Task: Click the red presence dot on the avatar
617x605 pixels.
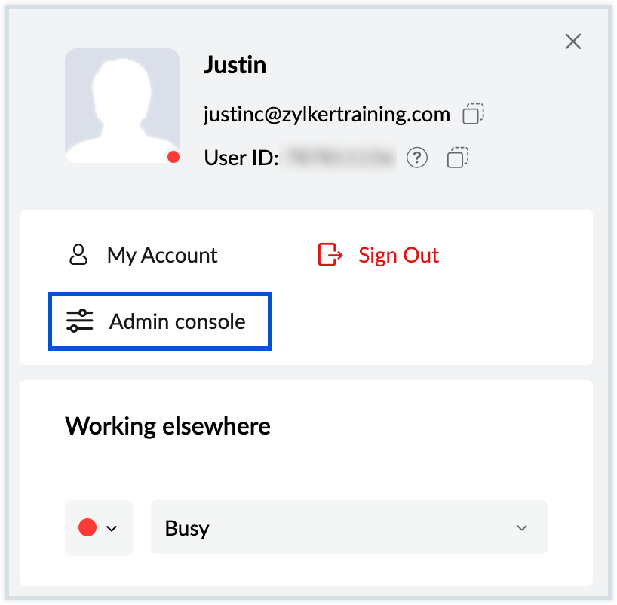Action: pyautogui.click(x=174, y=156)
